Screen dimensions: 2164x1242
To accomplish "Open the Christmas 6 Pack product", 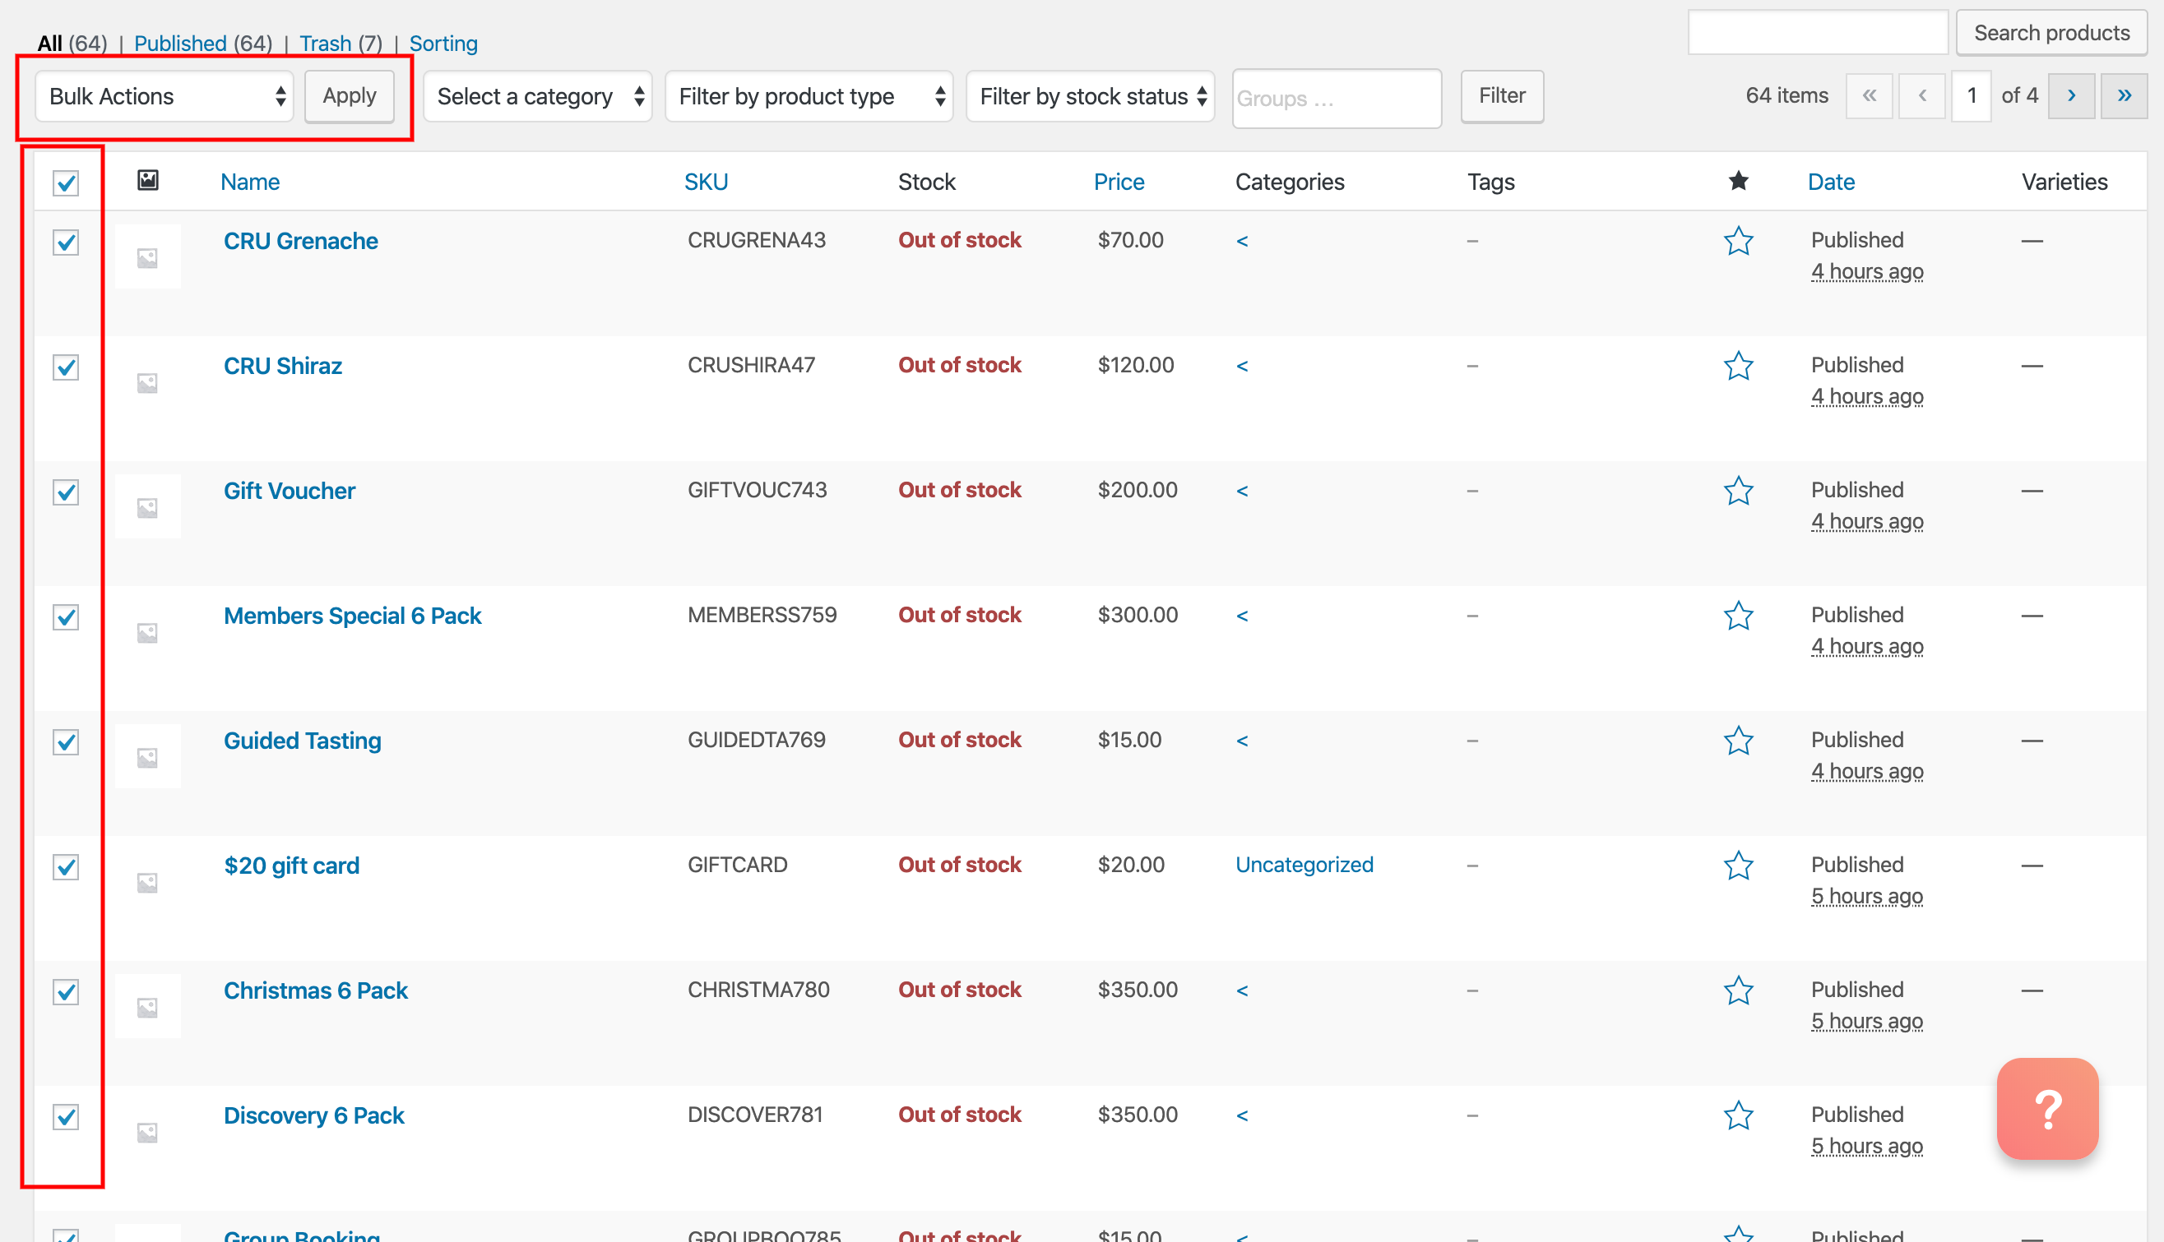I will (316, 991).
